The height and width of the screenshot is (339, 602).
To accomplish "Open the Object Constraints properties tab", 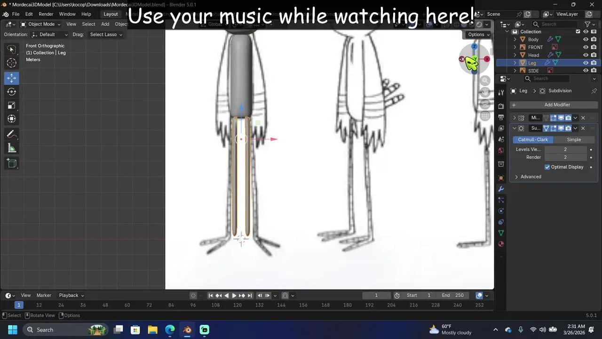I will point(501,222).
